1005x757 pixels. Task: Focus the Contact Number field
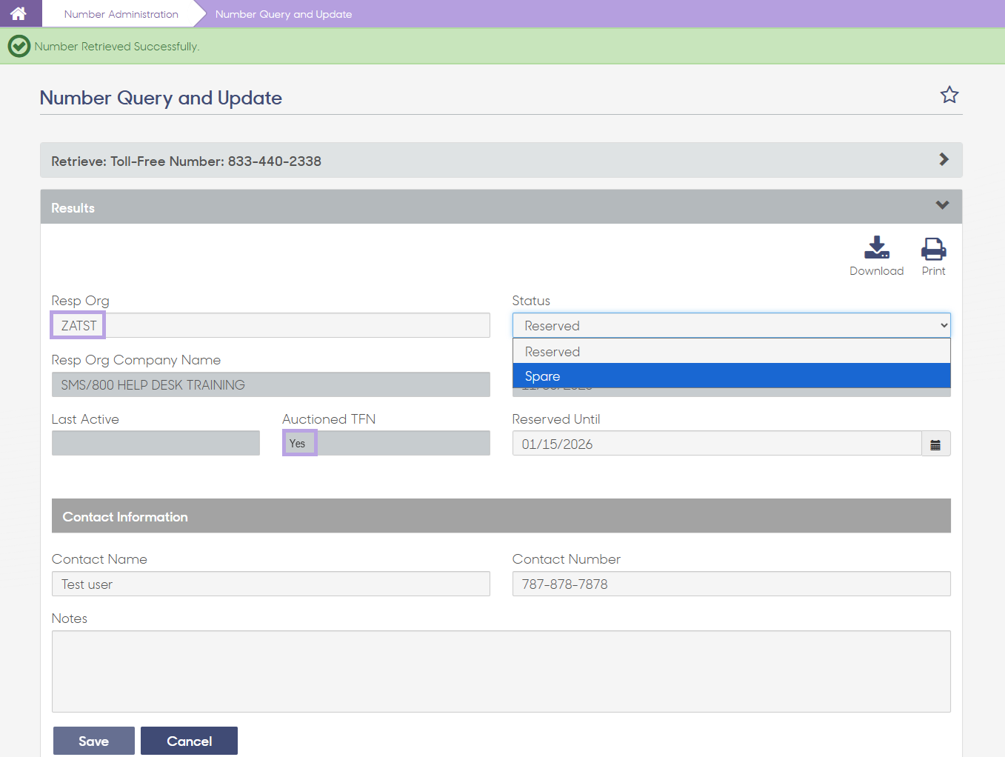(731, 584)
